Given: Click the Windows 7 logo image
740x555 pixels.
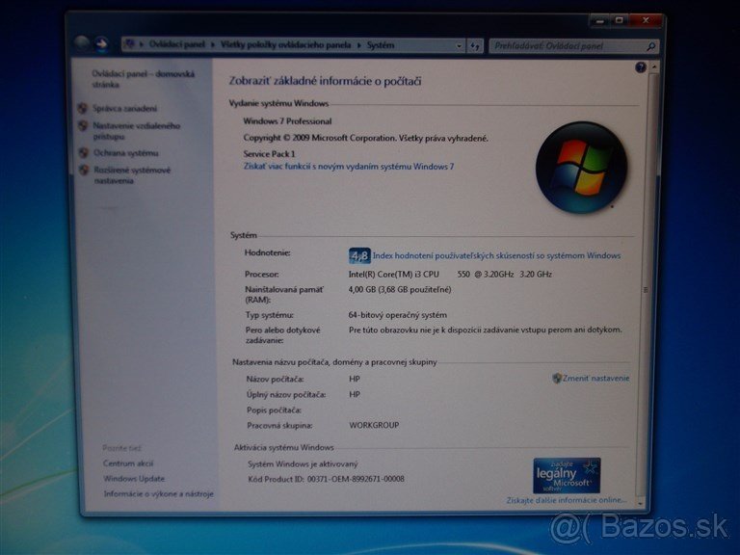Looking at the screenshot, I should [x=581, y=168].
